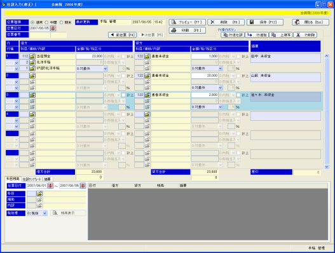Click credit amount field showing 1,000
The height and width of the screenshot is (253, 335).
(x=205, y=57)
